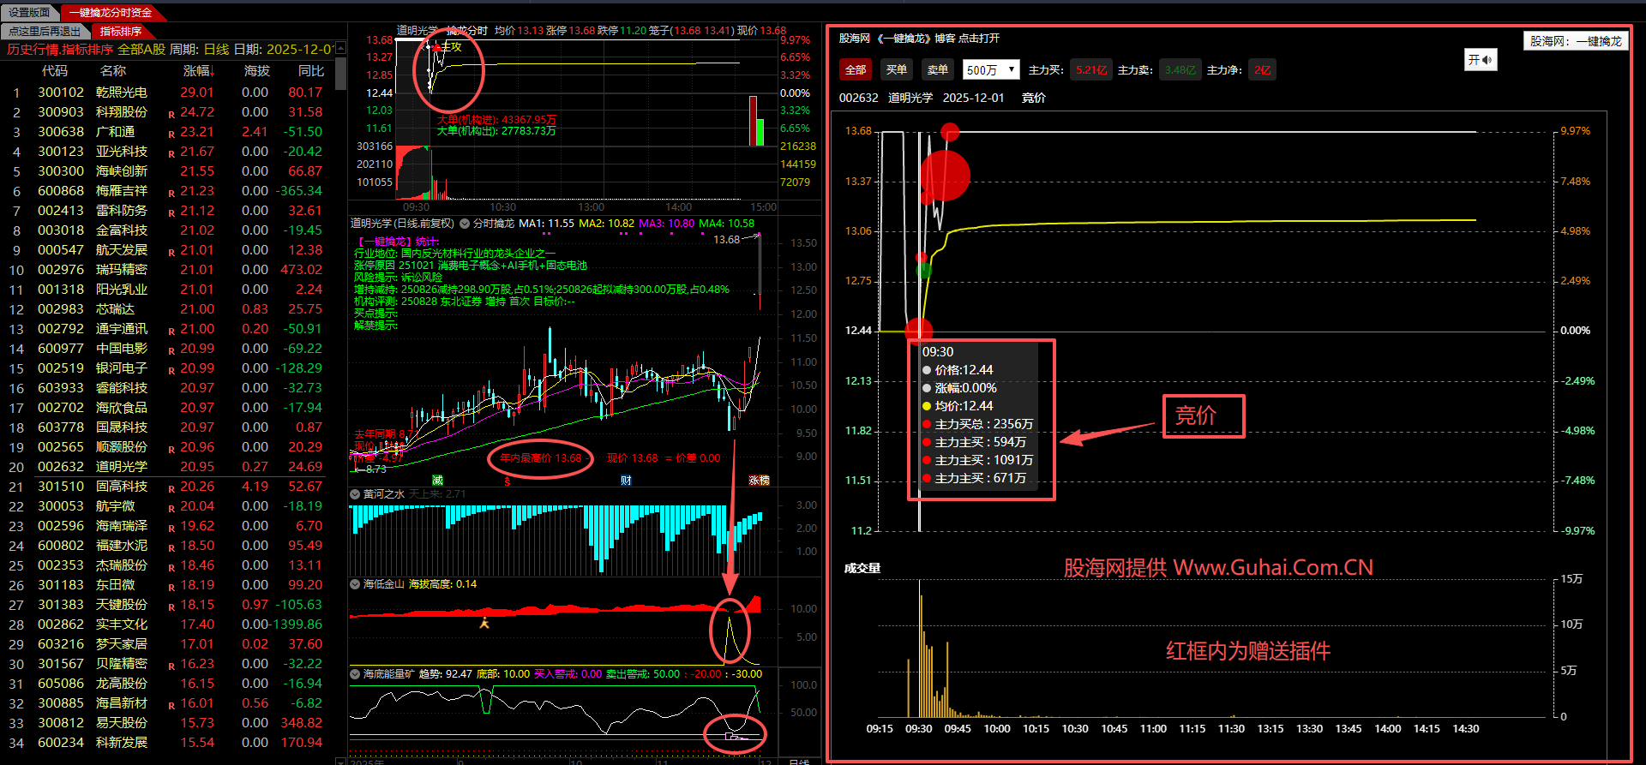
Task: Open the 指标排序 tab
Action: coord(120,32)
